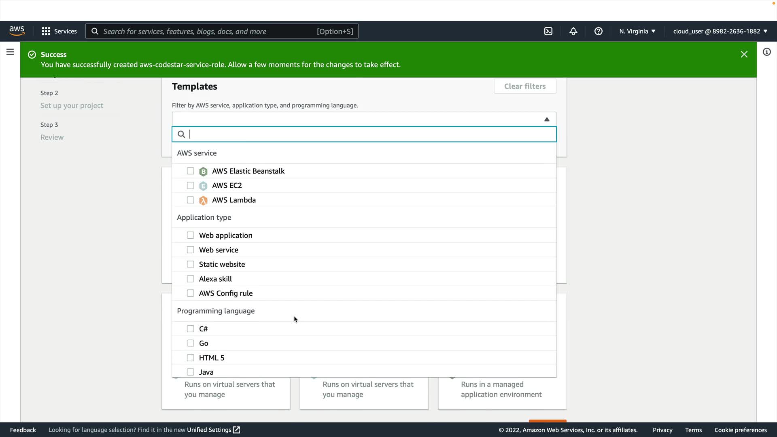Screen dimensions: 777x437
Task: Open the notifications bell
Action: click(x=573, y=31)
